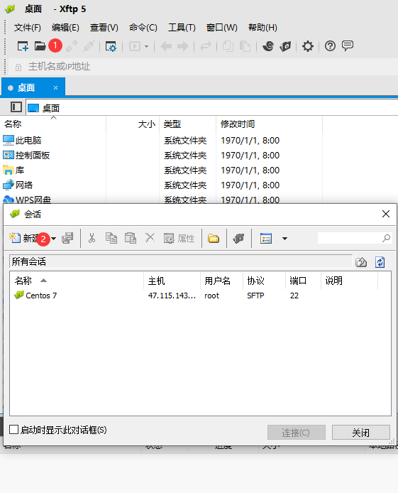Click the synchronize arrows icon
The image size is (398, 493).
(206, 47)
